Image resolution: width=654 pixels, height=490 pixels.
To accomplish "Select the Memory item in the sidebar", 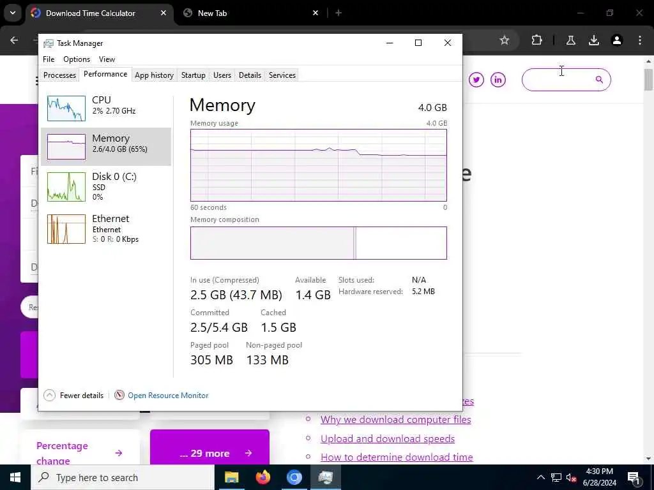I will click(x=106, y=147).
